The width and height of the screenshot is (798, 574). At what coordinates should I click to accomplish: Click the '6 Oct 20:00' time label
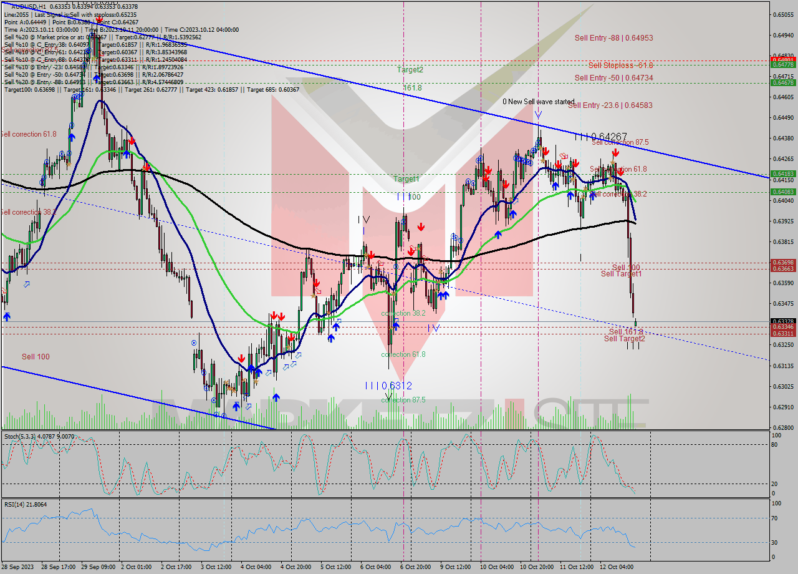point(415,567)
